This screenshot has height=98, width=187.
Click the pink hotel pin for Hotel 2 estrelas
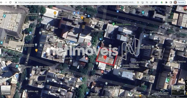click(89, 44)
